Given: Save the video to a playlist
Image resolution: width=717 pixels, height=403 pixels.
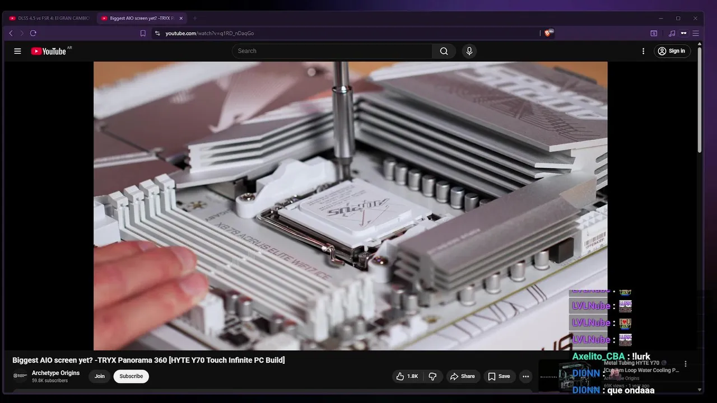Looking at the screenshot, I should [x=499, y=376].
